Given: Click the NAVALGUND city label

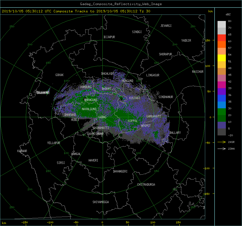Looking at the screenshot, I should coord(89,109).
